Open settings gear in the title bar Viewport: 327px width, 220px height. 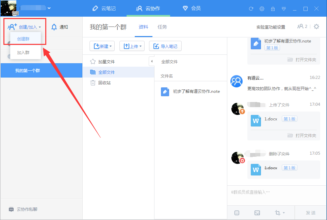pos(262,9)
